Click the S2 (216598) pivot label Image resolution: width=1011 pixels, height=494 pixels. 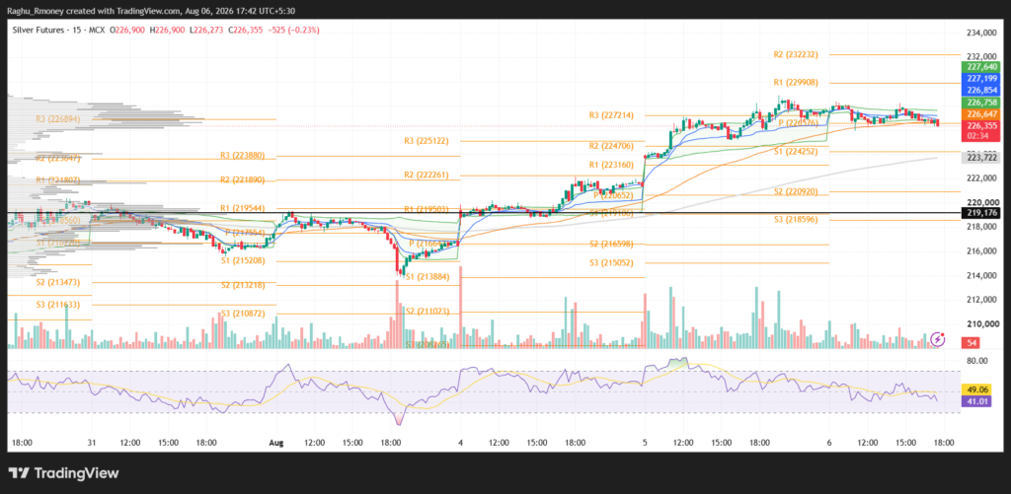612,245
